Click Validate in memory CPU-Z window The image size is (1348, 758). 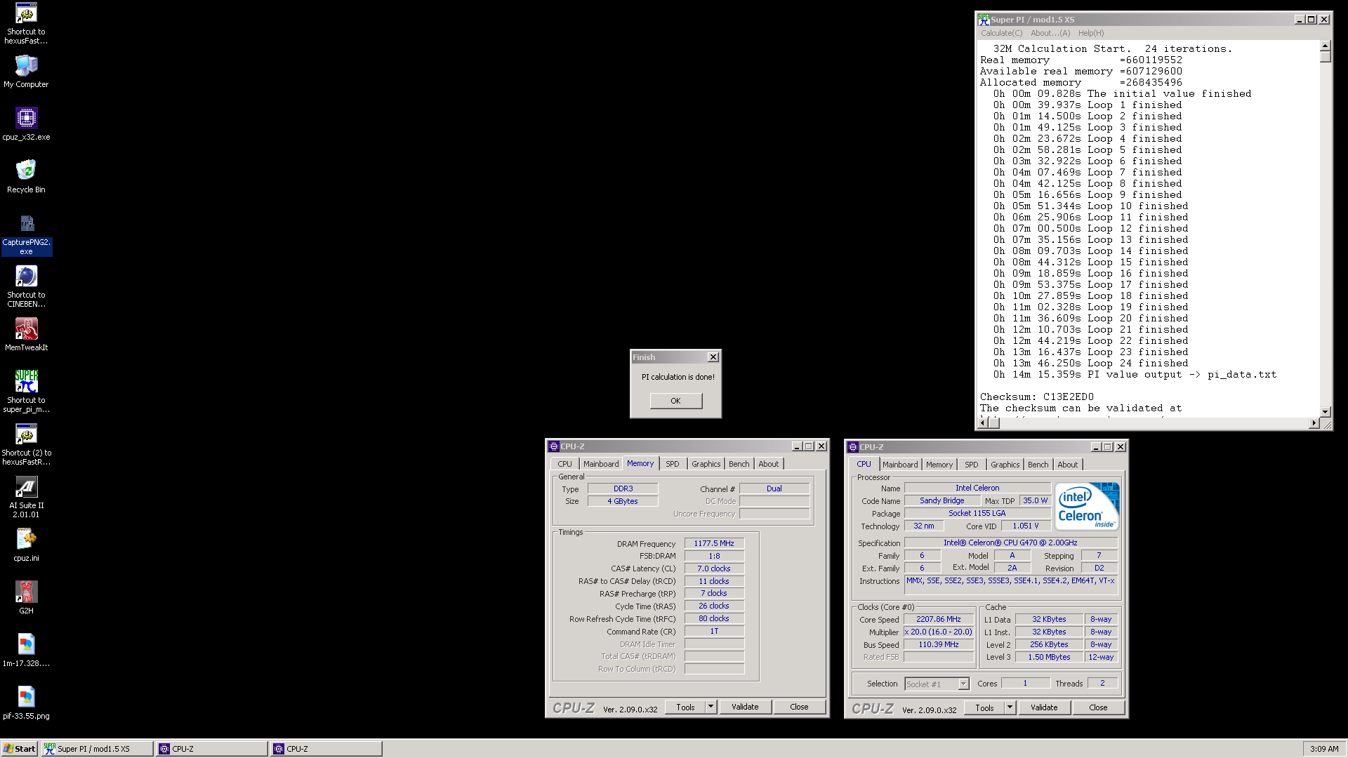point(745,707)
